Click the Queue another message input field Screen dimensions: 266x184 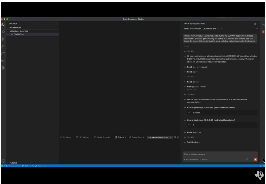point(220,154)
